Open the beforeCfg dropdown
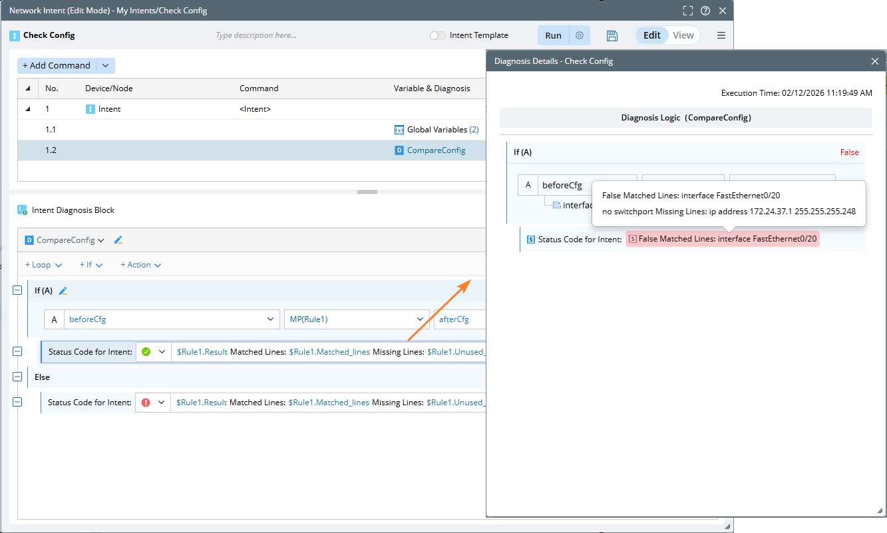The image size is (887, 533). pyautogui.click(x=271, y=319)
